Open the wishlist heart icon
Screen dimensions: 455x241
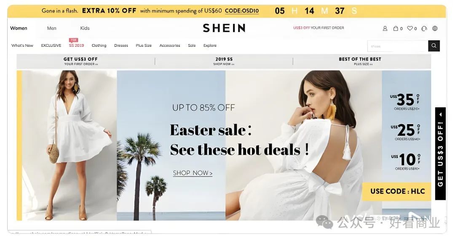click(410, 28)
